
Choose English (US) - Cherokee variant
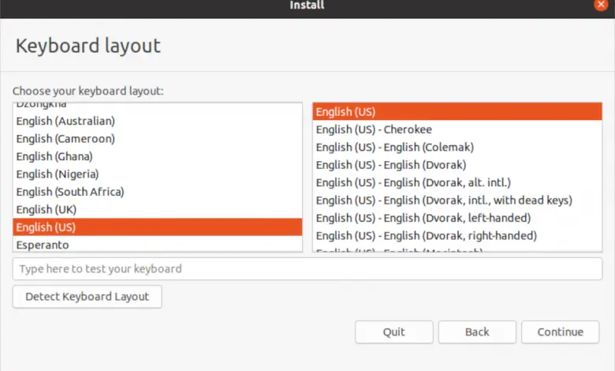click(374, 129)
